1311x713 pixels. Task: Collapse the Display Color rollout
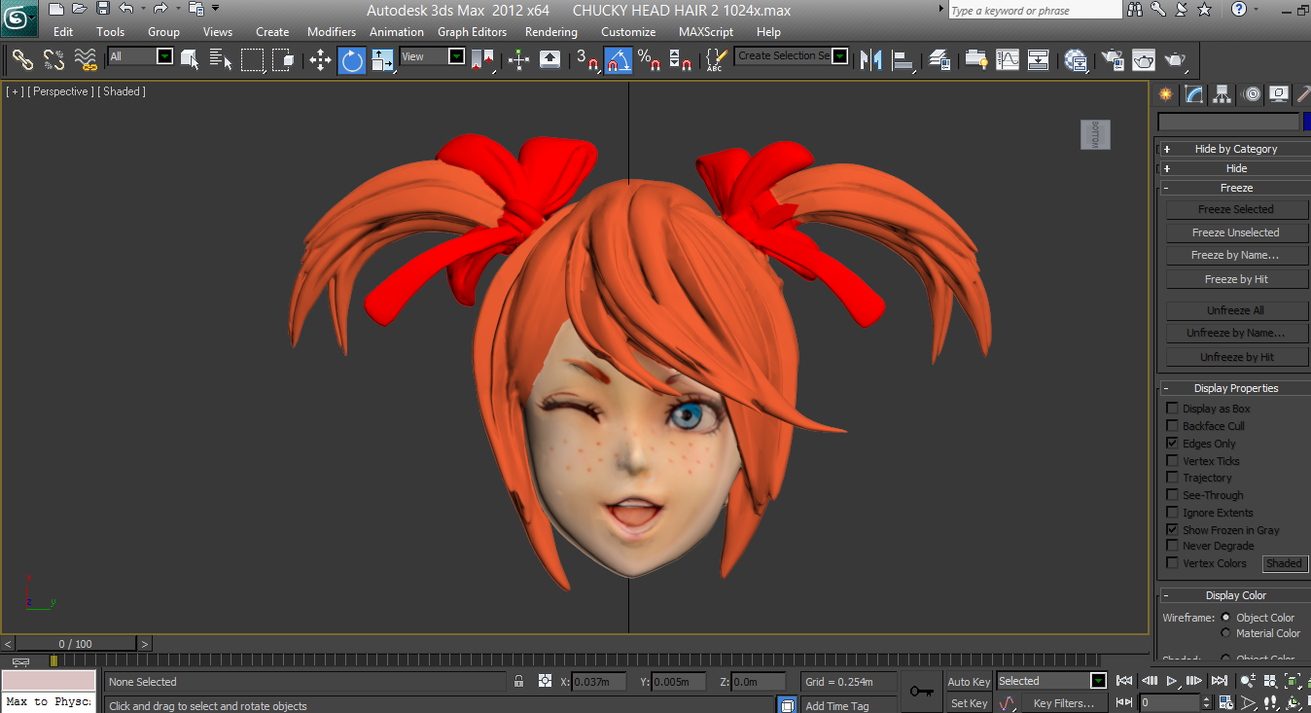pos(1236,595)
